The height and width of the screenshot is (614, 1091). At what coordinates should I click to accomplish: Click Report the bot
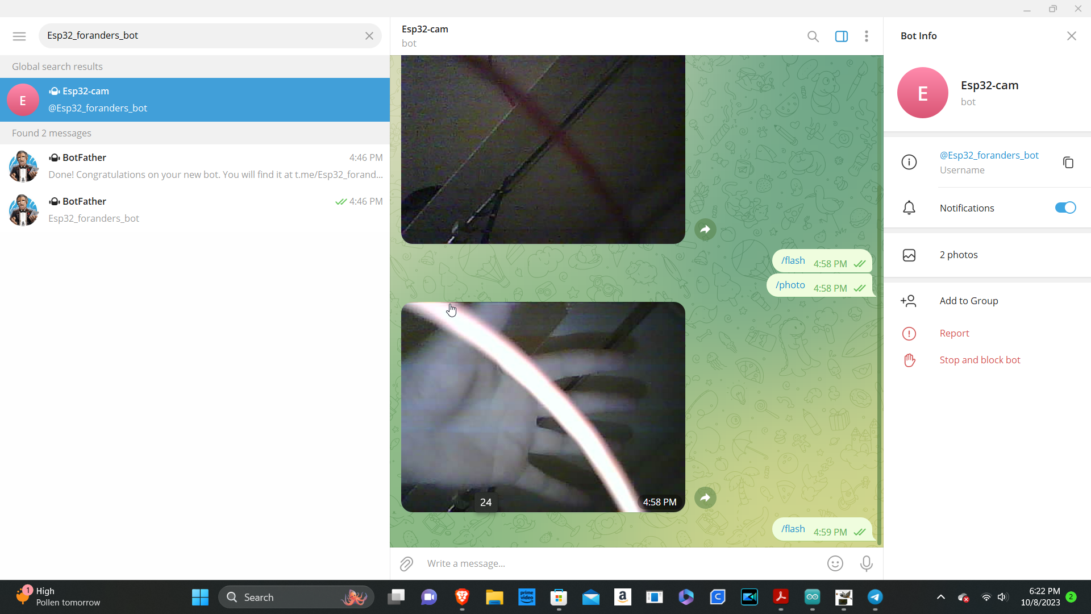tap(954, 333)
